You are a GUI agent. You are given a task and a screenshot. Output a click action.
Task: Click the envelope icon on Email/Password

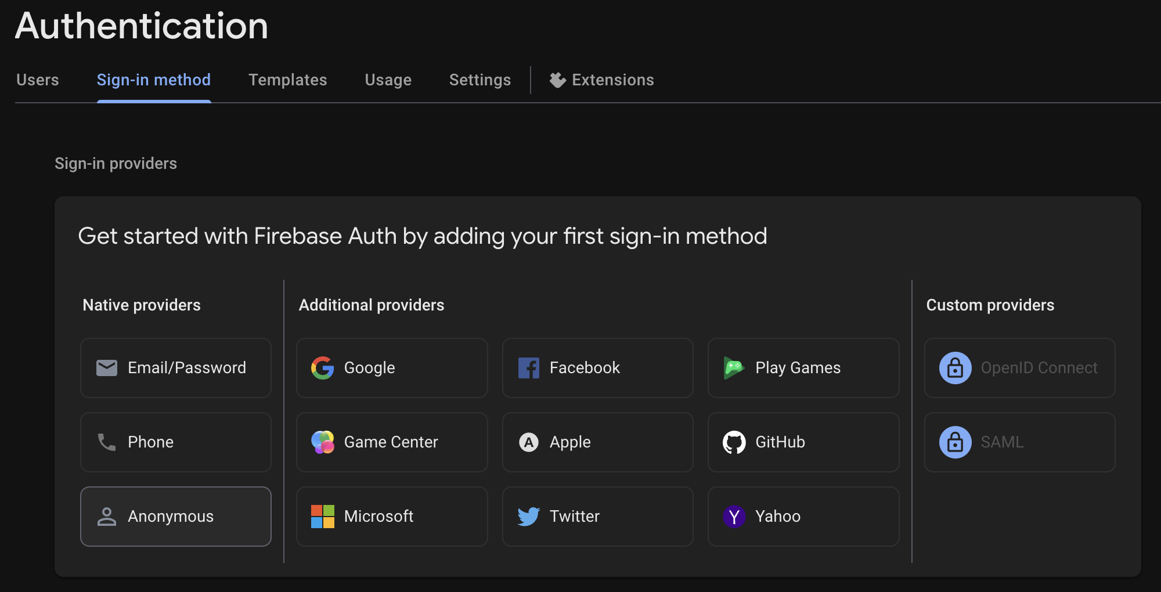pos(107,367)
